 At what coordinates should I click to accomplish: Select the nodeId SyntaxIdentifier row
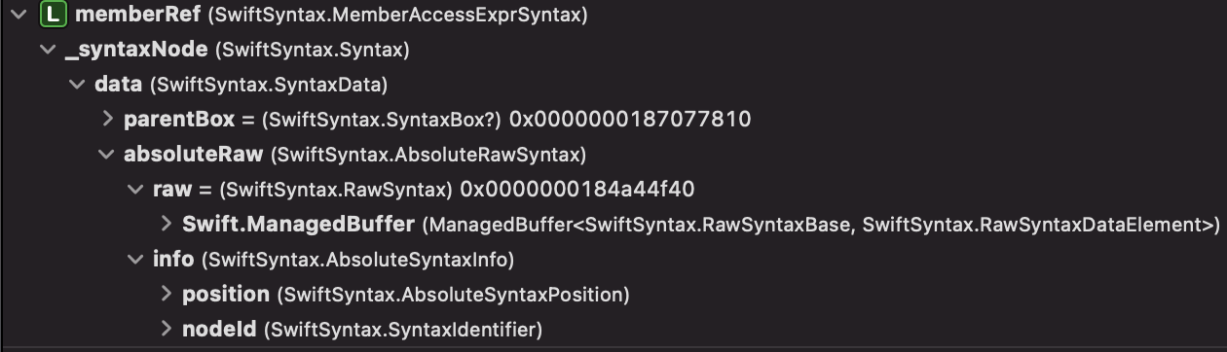pos(613,330)
